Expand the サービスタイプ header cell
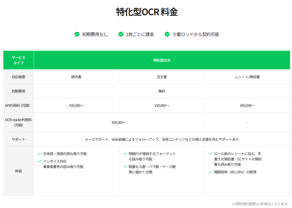Image resolution: width=292 pixels, height=208 pixels. tap(18, 60)
